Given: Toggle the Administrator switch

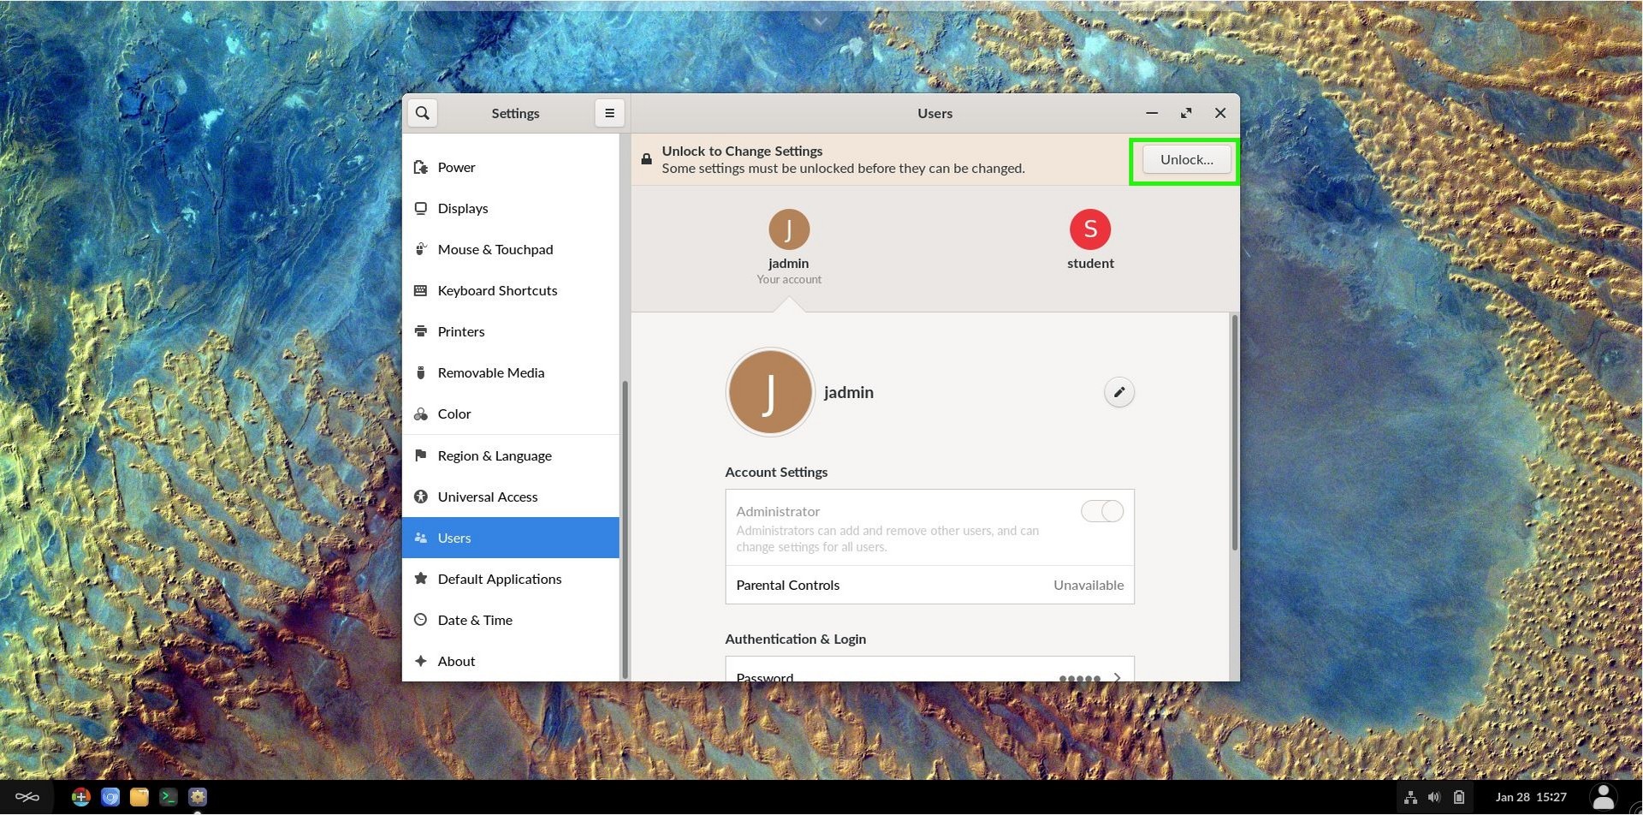Looking at the screenshot, I should click(x=1102, y=511).
